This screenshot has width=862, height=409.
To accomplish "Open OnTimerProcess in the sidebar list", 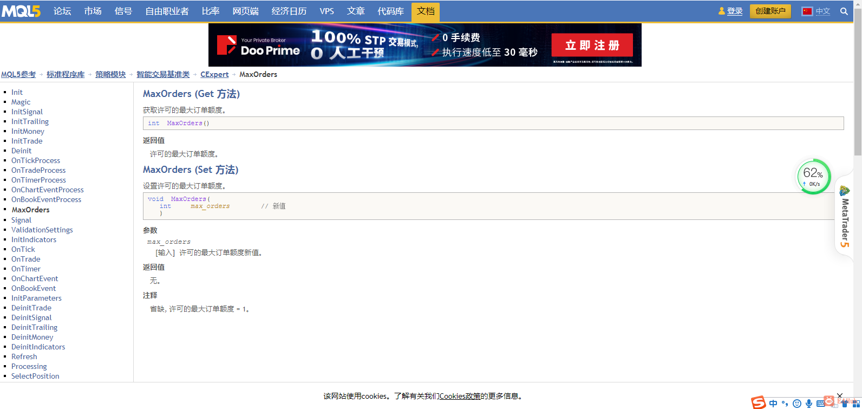I will 38,180.
